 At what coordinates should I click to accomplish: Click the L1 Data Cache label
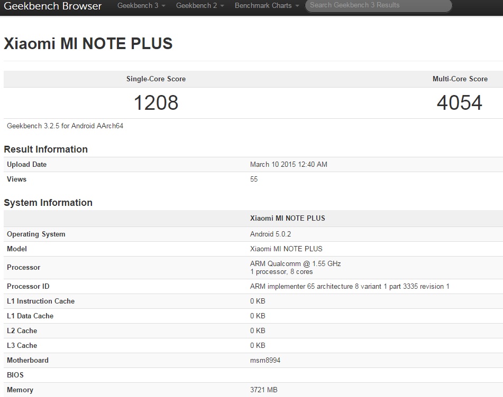click(x=30, y=316)
